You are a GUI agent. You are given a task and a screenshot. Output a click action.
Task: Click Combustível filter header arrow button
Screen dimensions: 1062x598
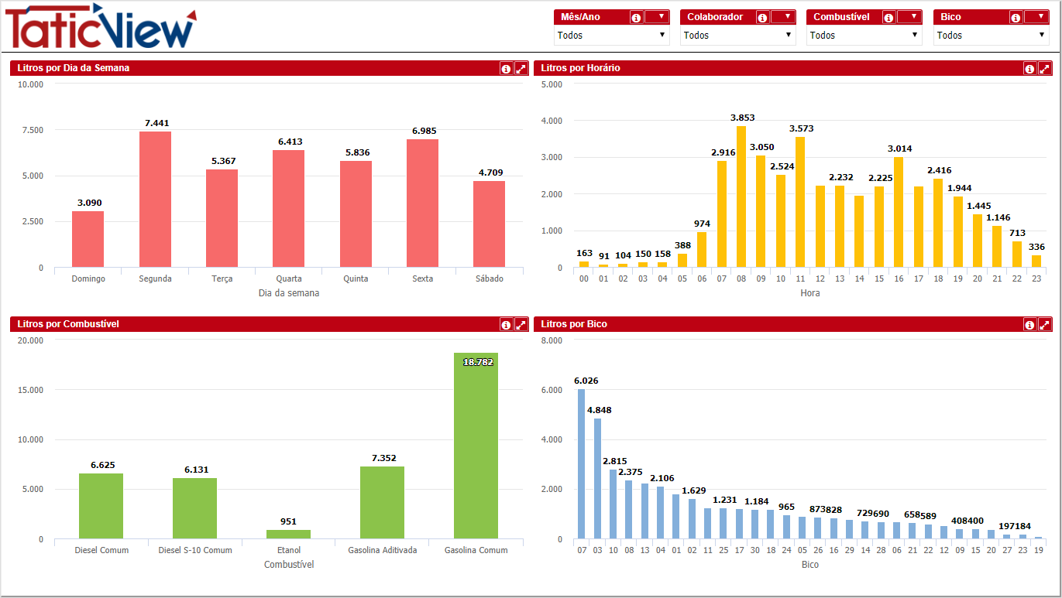[910, 17]
